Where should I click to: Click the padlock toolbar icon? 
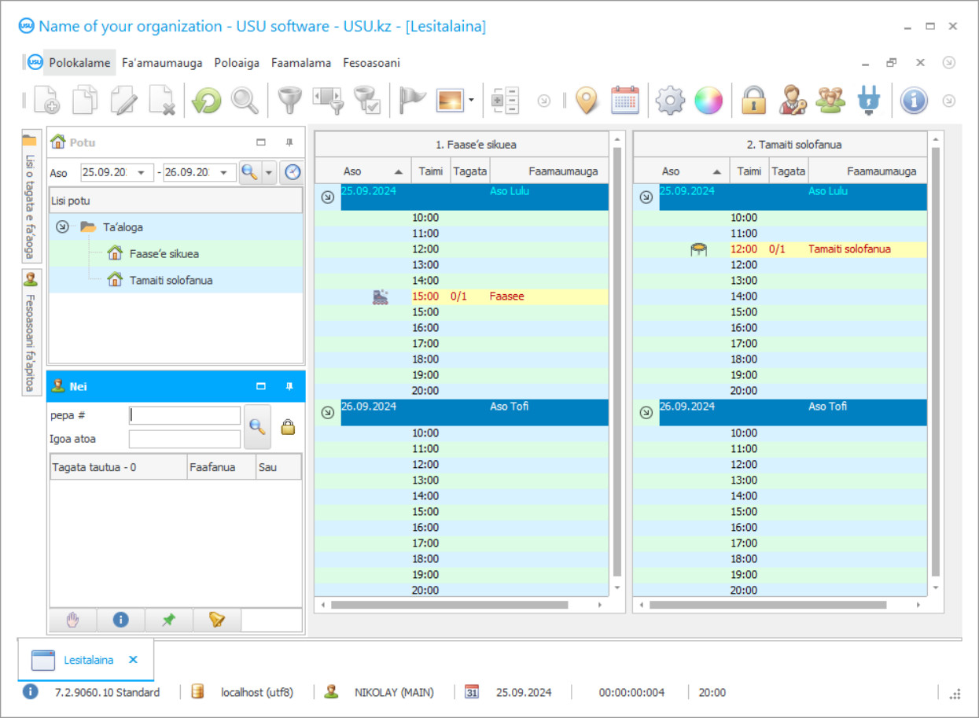pyautogui.click(x=753, y=101)
